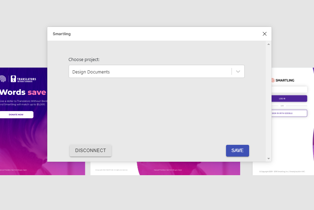This screenshot has width=314, height=210.
Task: Select the Smartling logo in the right mockup
Action: click(x=283, y=80)
